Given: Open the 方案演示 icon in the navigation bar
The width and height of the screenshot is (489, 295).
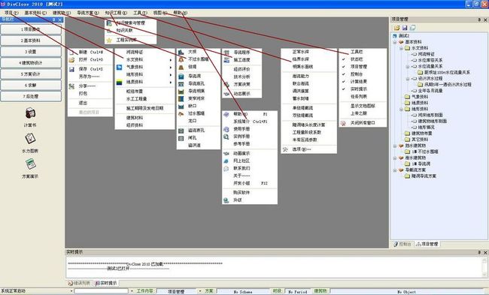Looking at the screenshot, I should click(30, 164).
